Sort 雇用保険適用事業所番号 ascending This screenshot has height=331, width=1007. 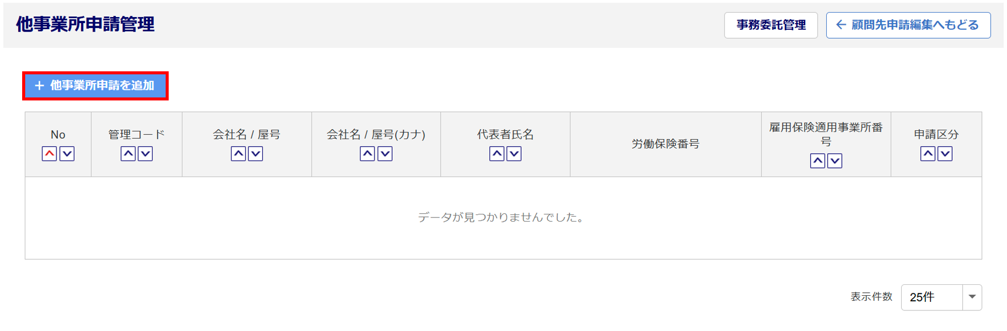tap(818, 161)
